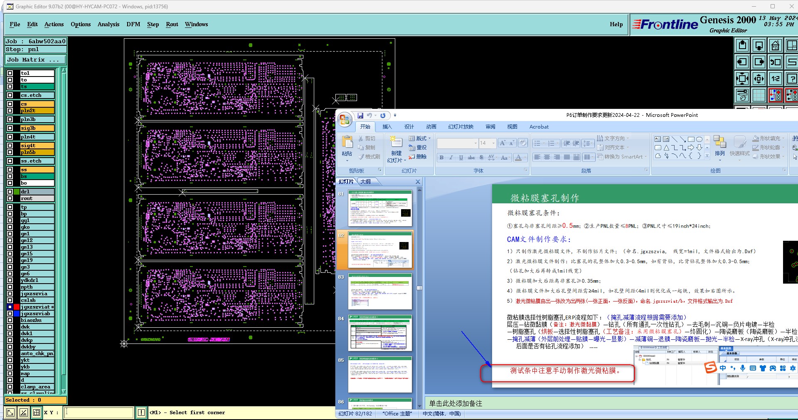Toggle the checkbox for layer jgxzszviat

coord(10,307)
